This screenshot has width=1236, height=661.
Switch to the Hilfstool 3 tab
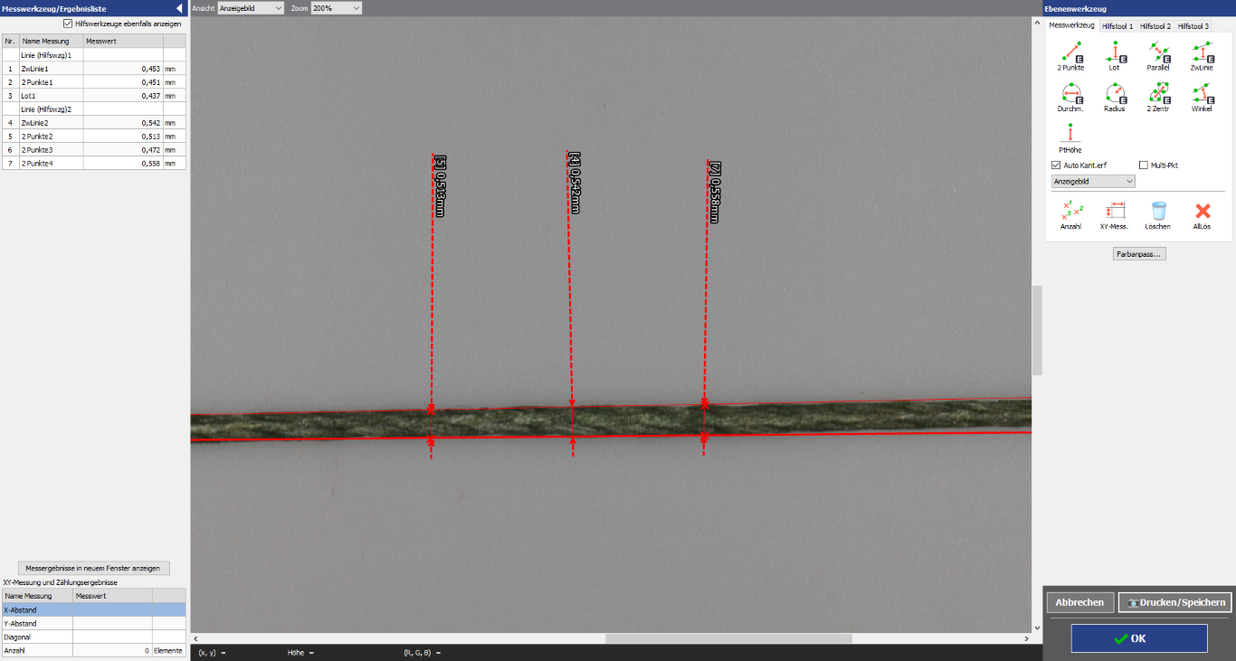[x=1193, y=26]
